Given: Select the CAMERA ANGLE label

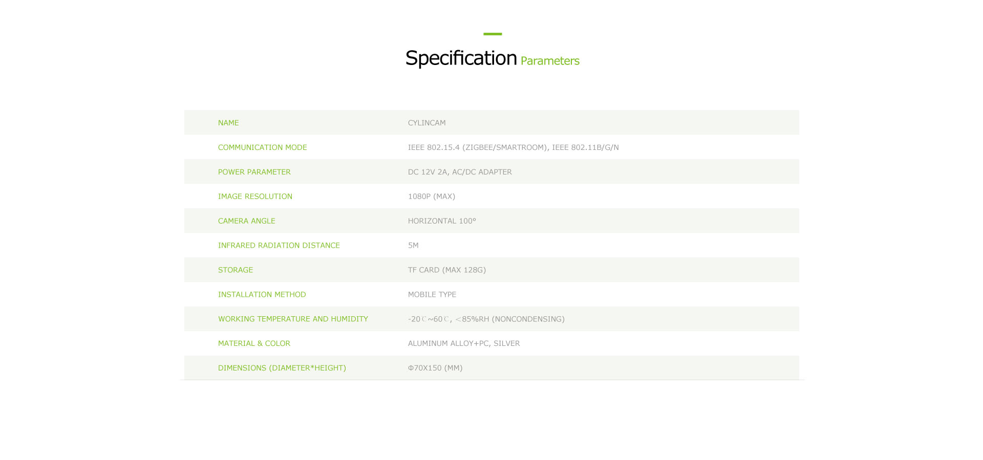Looking at the screenshot, I should tap(246, 221).
